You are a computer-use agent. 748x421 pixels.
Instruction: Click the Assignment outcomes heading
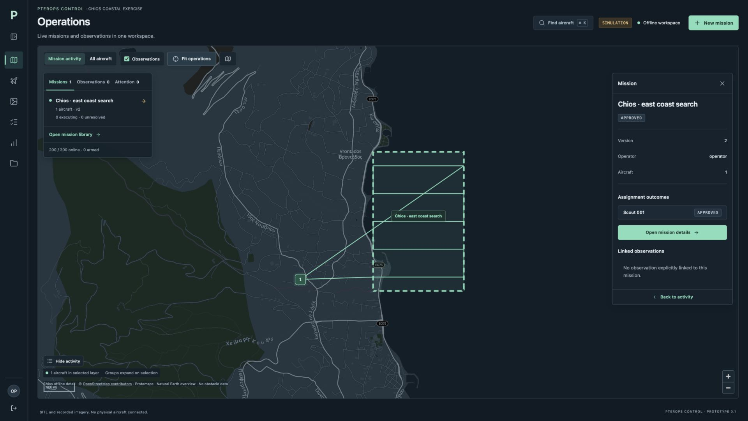(643, 197)
